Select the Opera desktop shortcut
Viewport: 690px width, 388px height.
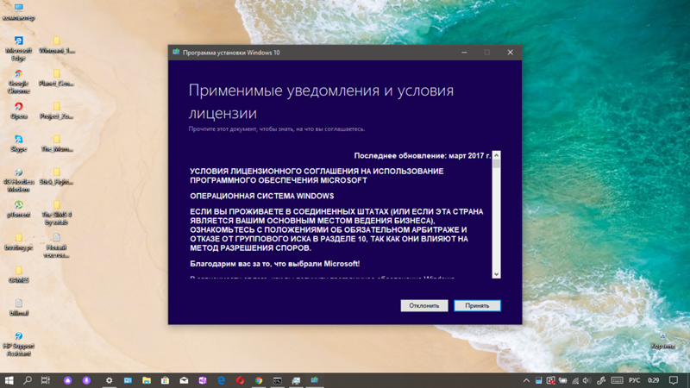(x=18, y=110)
